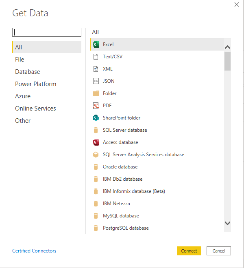Screen dimensions: 244x268
Task: Click the Access database icon
Action: click(x=96, y=142)
